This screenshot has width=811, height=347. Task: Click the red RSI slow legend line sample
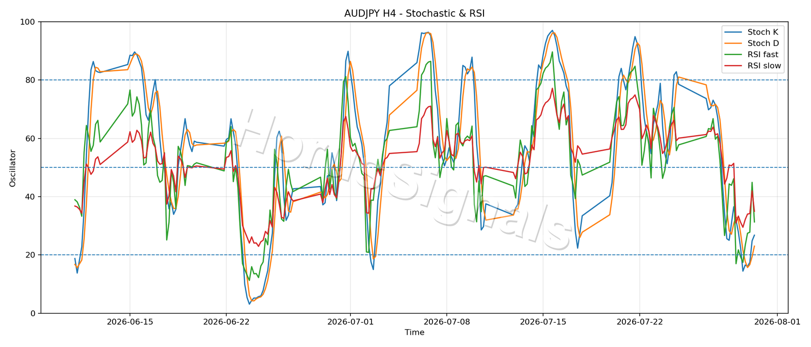point(733,66)
